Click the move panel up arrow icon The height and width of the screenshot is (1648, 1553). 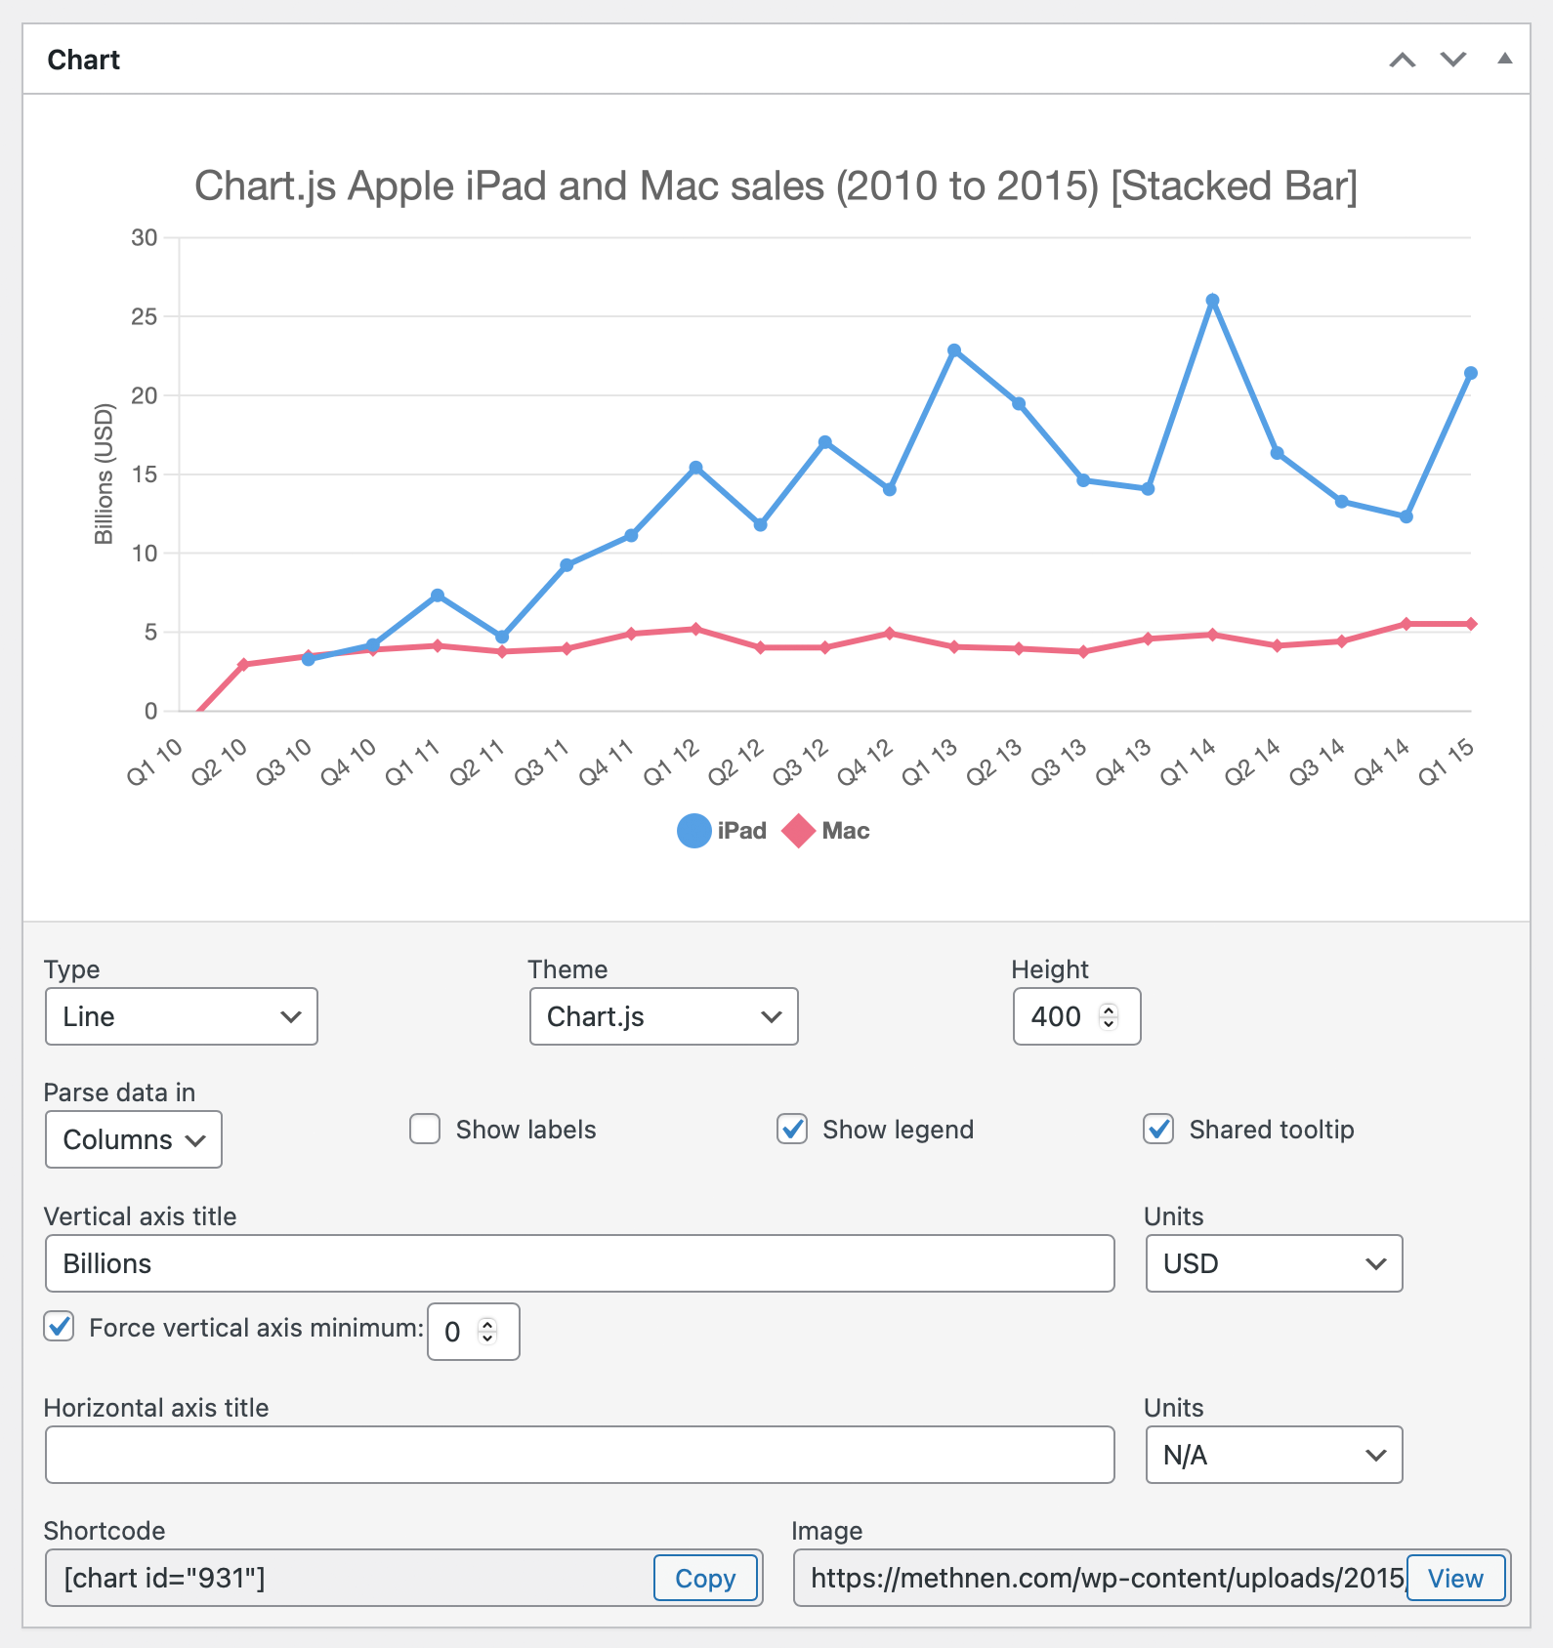(1403, 61)
